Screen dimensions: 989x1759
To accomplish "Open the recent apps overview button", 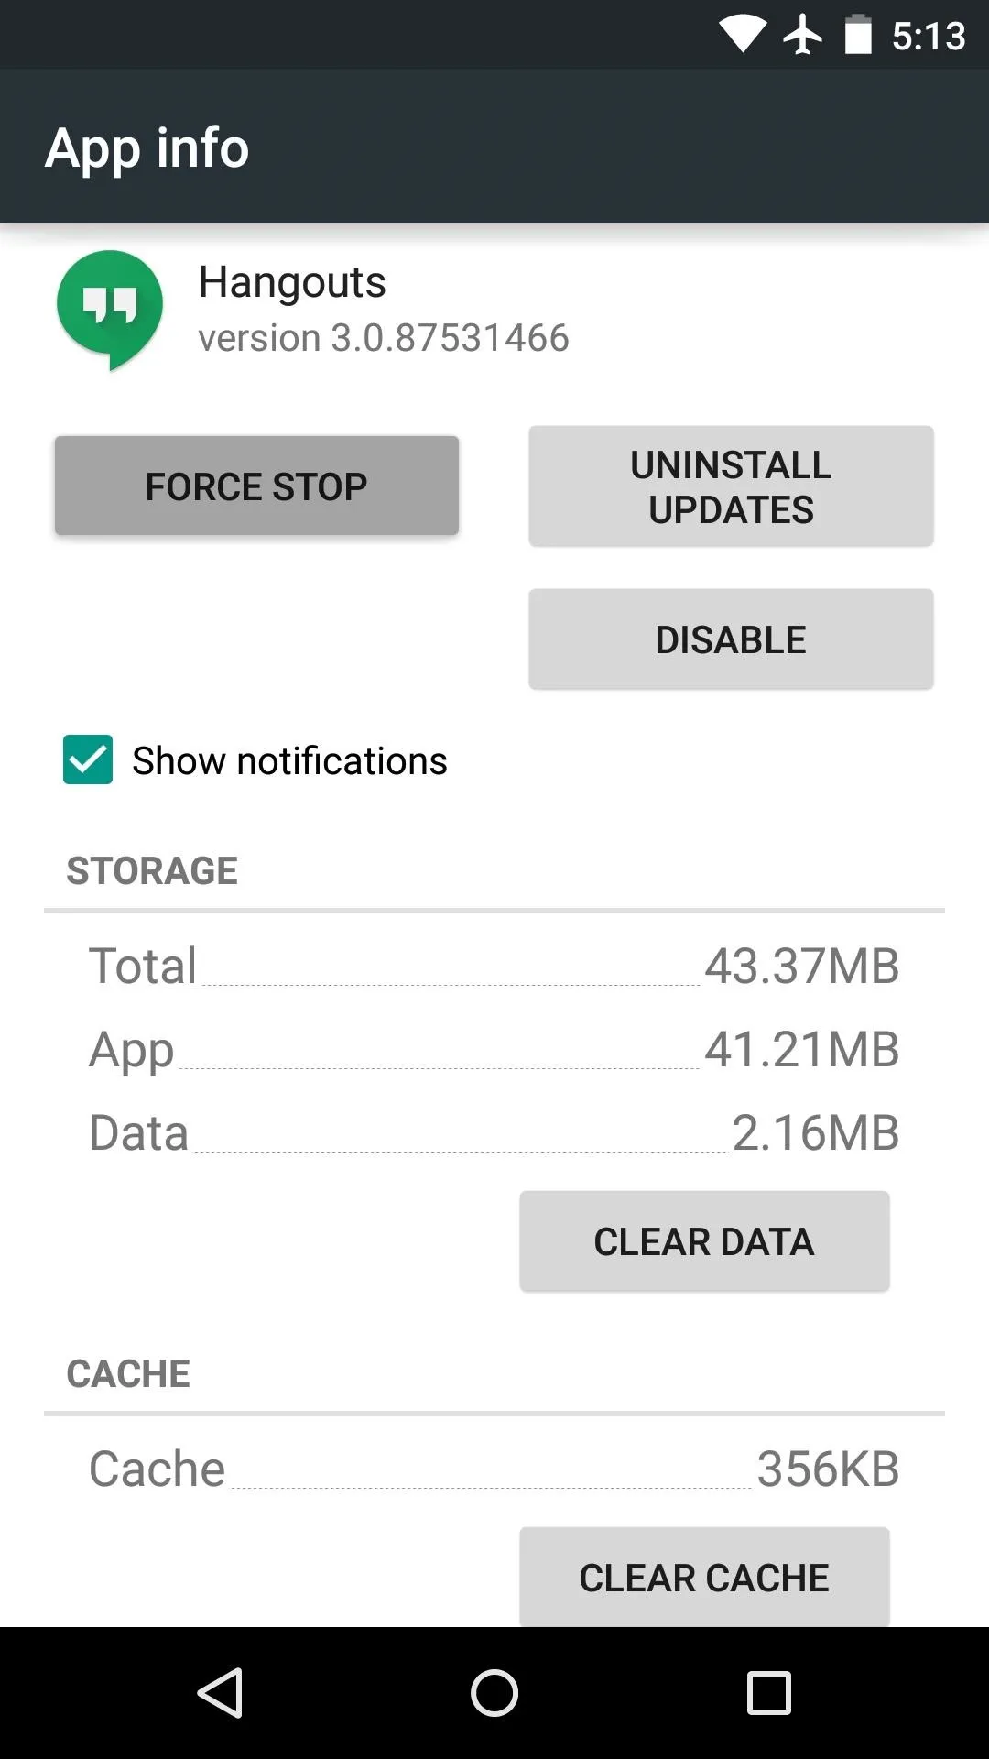I will point(769,1692).
